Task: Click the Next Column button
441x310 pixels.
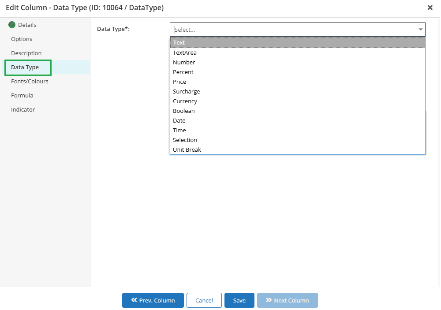Action: pyautogui.click(x=288, y=300)
